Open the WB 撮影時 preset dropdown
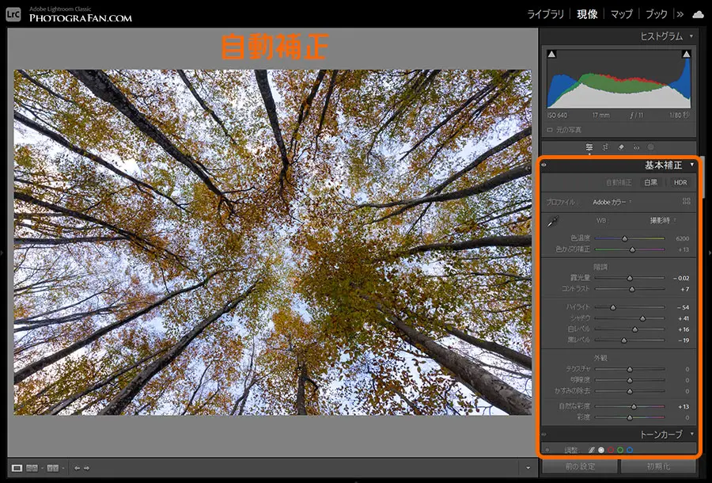Image resolution: width=712 pixels, height=483 pixels. coord(663,220)
